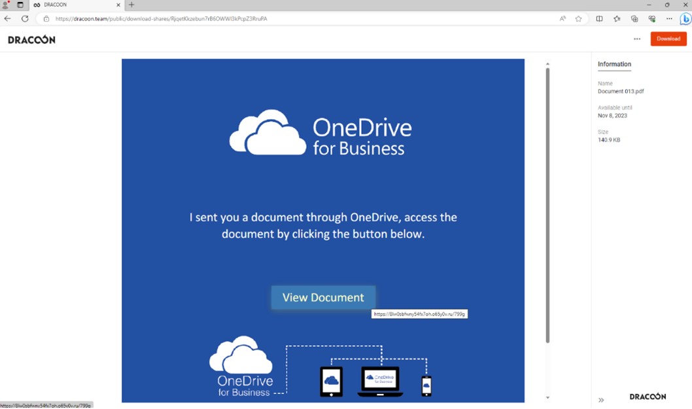Click the preview scroll up arrow
692x409 pixels.
[x=547, y=64]
